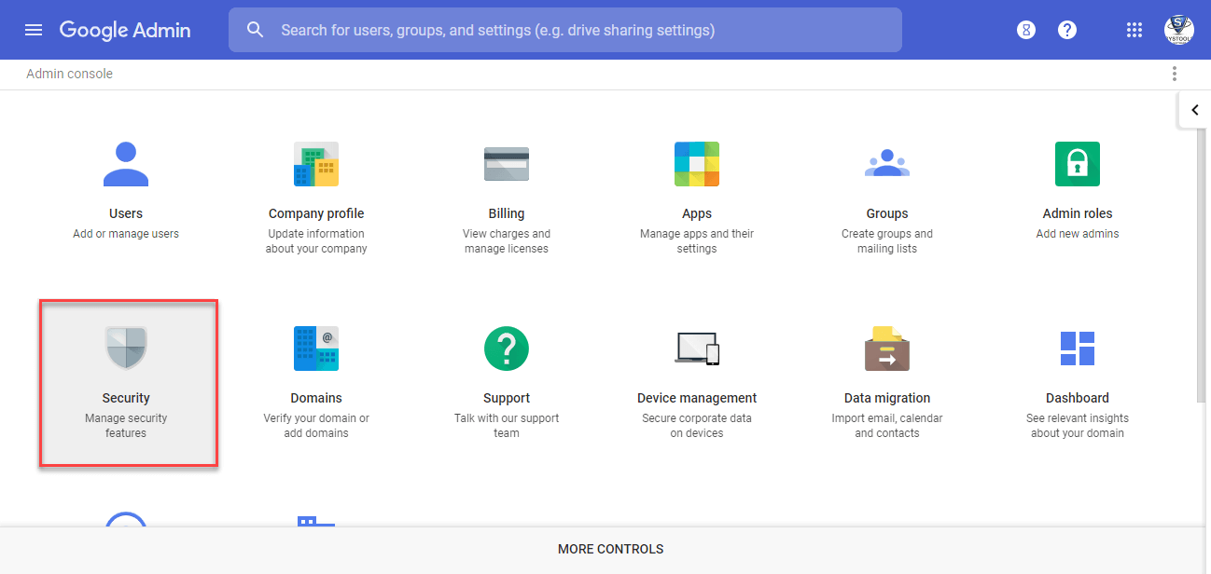Click 'Manage security features' description
The width and height of the screenshot is (1211, 574).
pos(126,426)
